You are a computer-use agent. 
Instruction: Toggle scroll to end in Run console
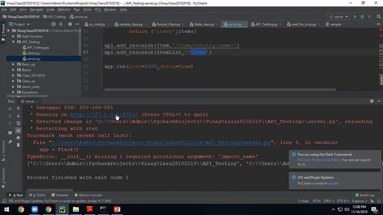[x=18, y=131]
